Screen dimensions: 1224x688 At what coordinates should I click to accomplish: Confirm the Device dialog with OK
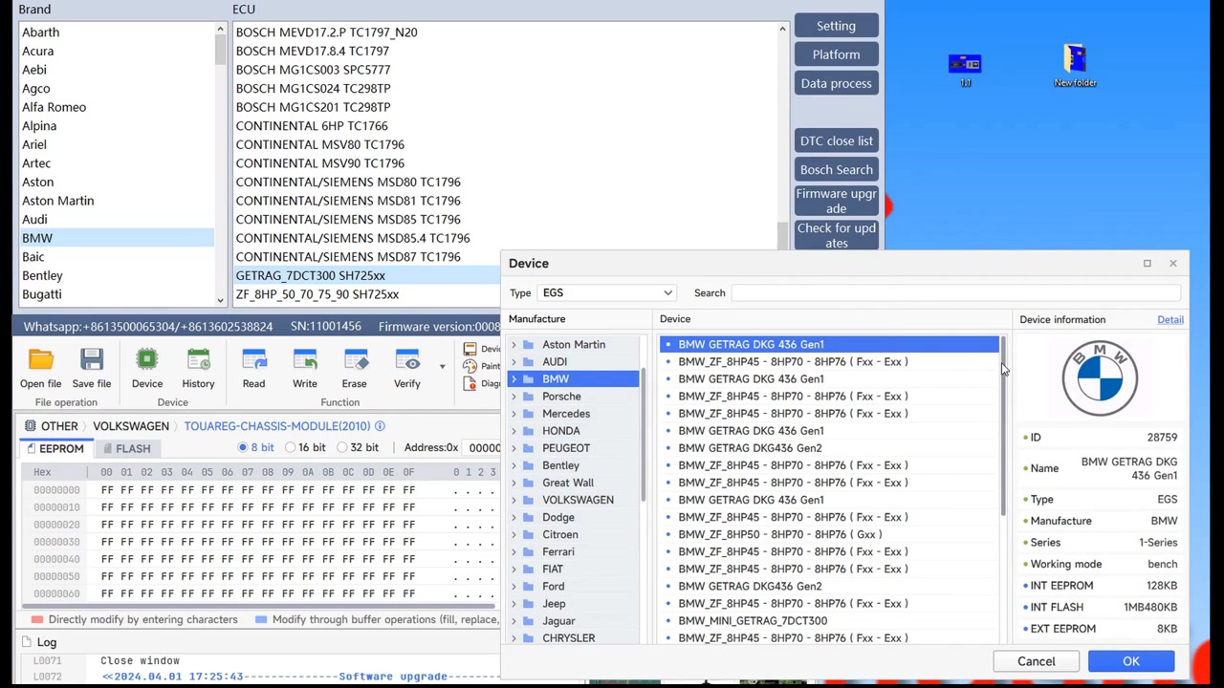click(x=1131, y=661)
